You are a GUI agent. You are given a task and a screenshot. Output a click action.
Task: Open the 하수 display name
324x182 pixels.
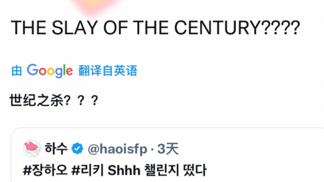pyautogui.click(x=56, y=148)
